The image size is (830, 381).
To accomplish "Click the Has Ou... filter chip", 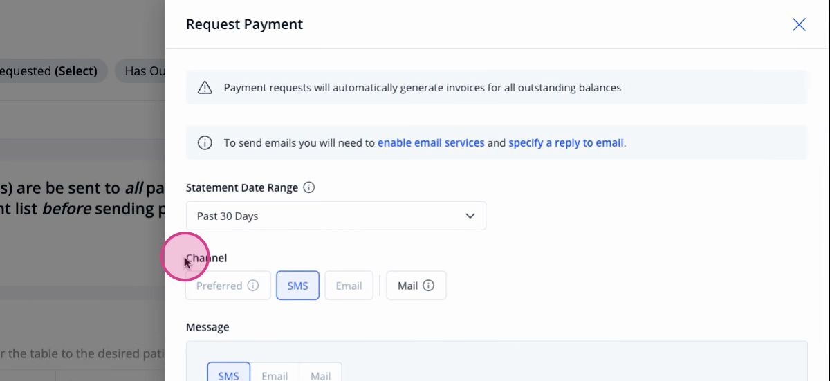I will 140,71.
